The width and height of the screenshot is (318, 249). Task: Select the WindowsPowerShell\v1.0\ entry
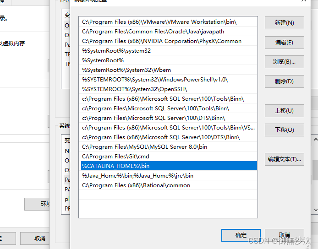click(x=169, y=80)
